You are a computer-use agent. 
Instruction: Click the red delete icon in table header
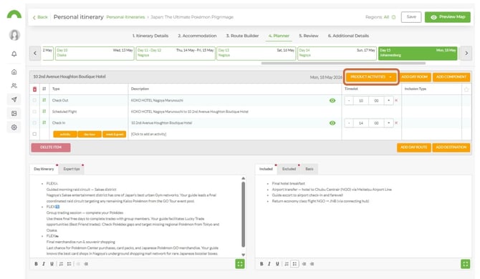pyautogui.click(x=34, y=89)
